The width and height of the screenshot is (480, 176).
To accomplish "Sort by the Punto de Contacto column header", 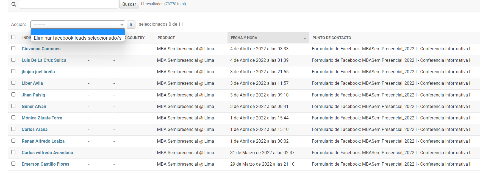I will tap(332, 38).
